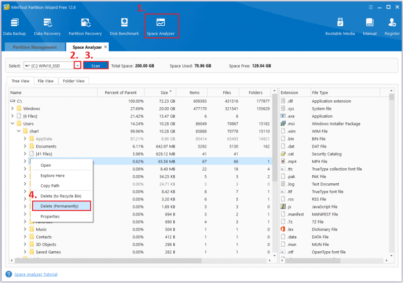Switch to the Partition Management tab
This screenshot has height=283, width=403.
(x=35, y=47)
